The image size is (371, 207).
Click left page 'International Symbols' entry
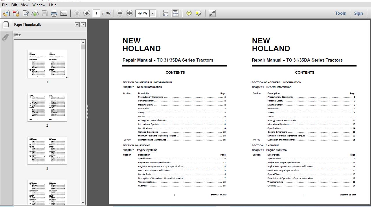pyautogui.click(x=148, y=124)
